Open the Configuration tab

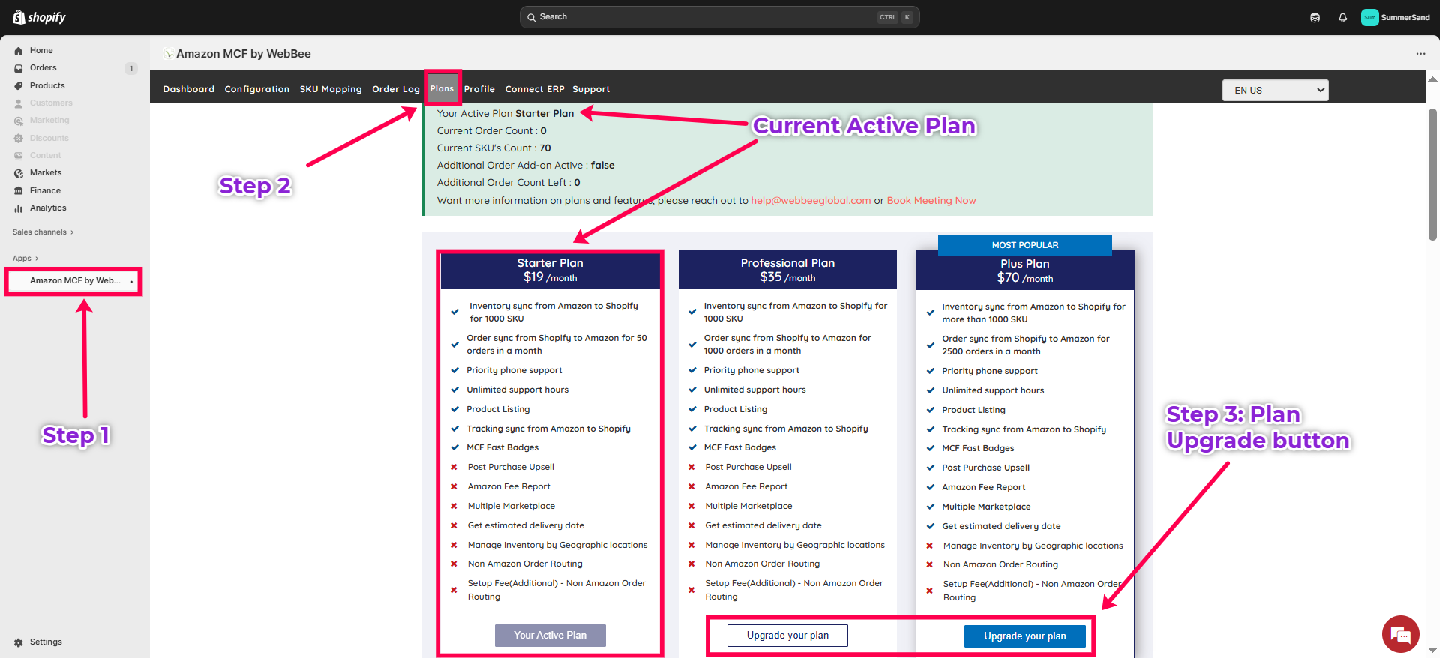point(256,89)
